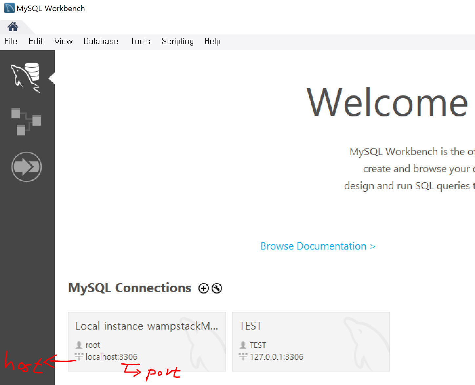Select the database migration arrow icon
475x385 pixels.
point(26,167)
